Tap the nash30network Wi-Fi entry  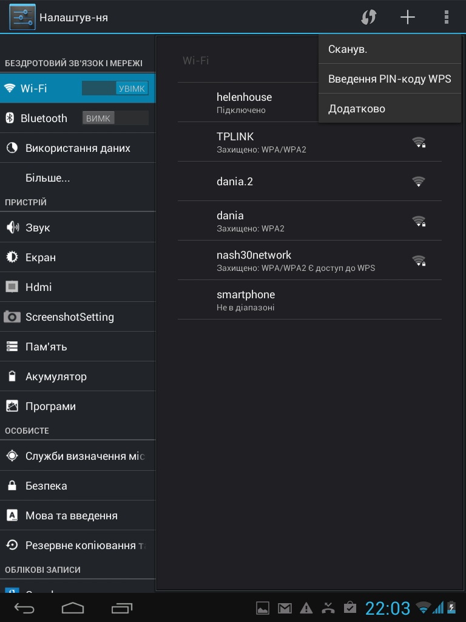pos(309,261)
